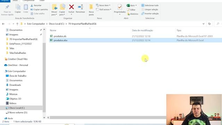Viewport: 222px width, 125px height.
Task: Click the red Excluir icon
Action: click(x=71, y=7)
